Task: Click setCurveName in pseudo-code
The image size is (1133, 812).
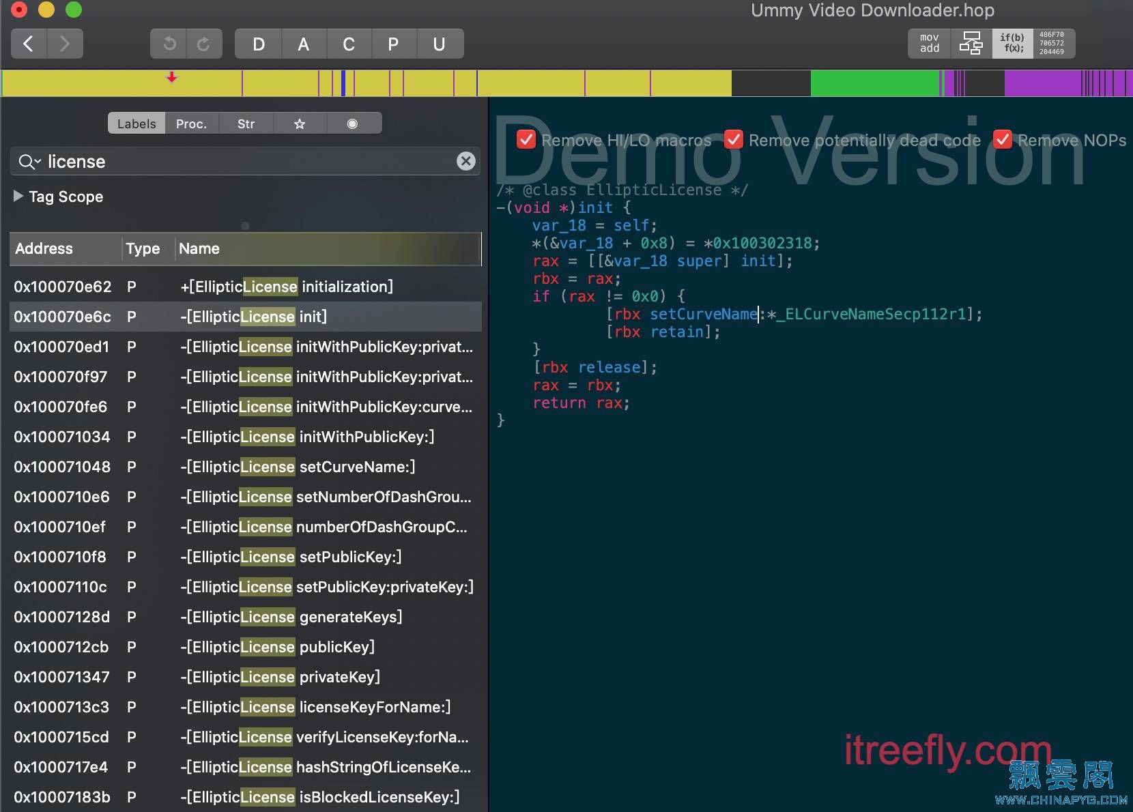Action: pyautogui.click(x=704, y=314)
